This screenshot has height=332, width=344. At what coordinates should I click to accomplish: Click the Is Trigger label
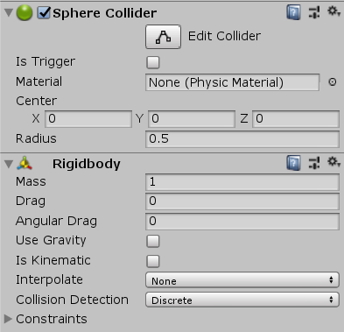(46, 62)
